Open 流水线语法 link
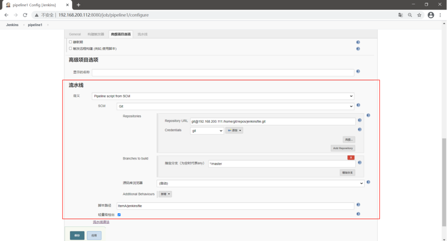The width and height of the screenshot is (447, 241). coord(101,222)
